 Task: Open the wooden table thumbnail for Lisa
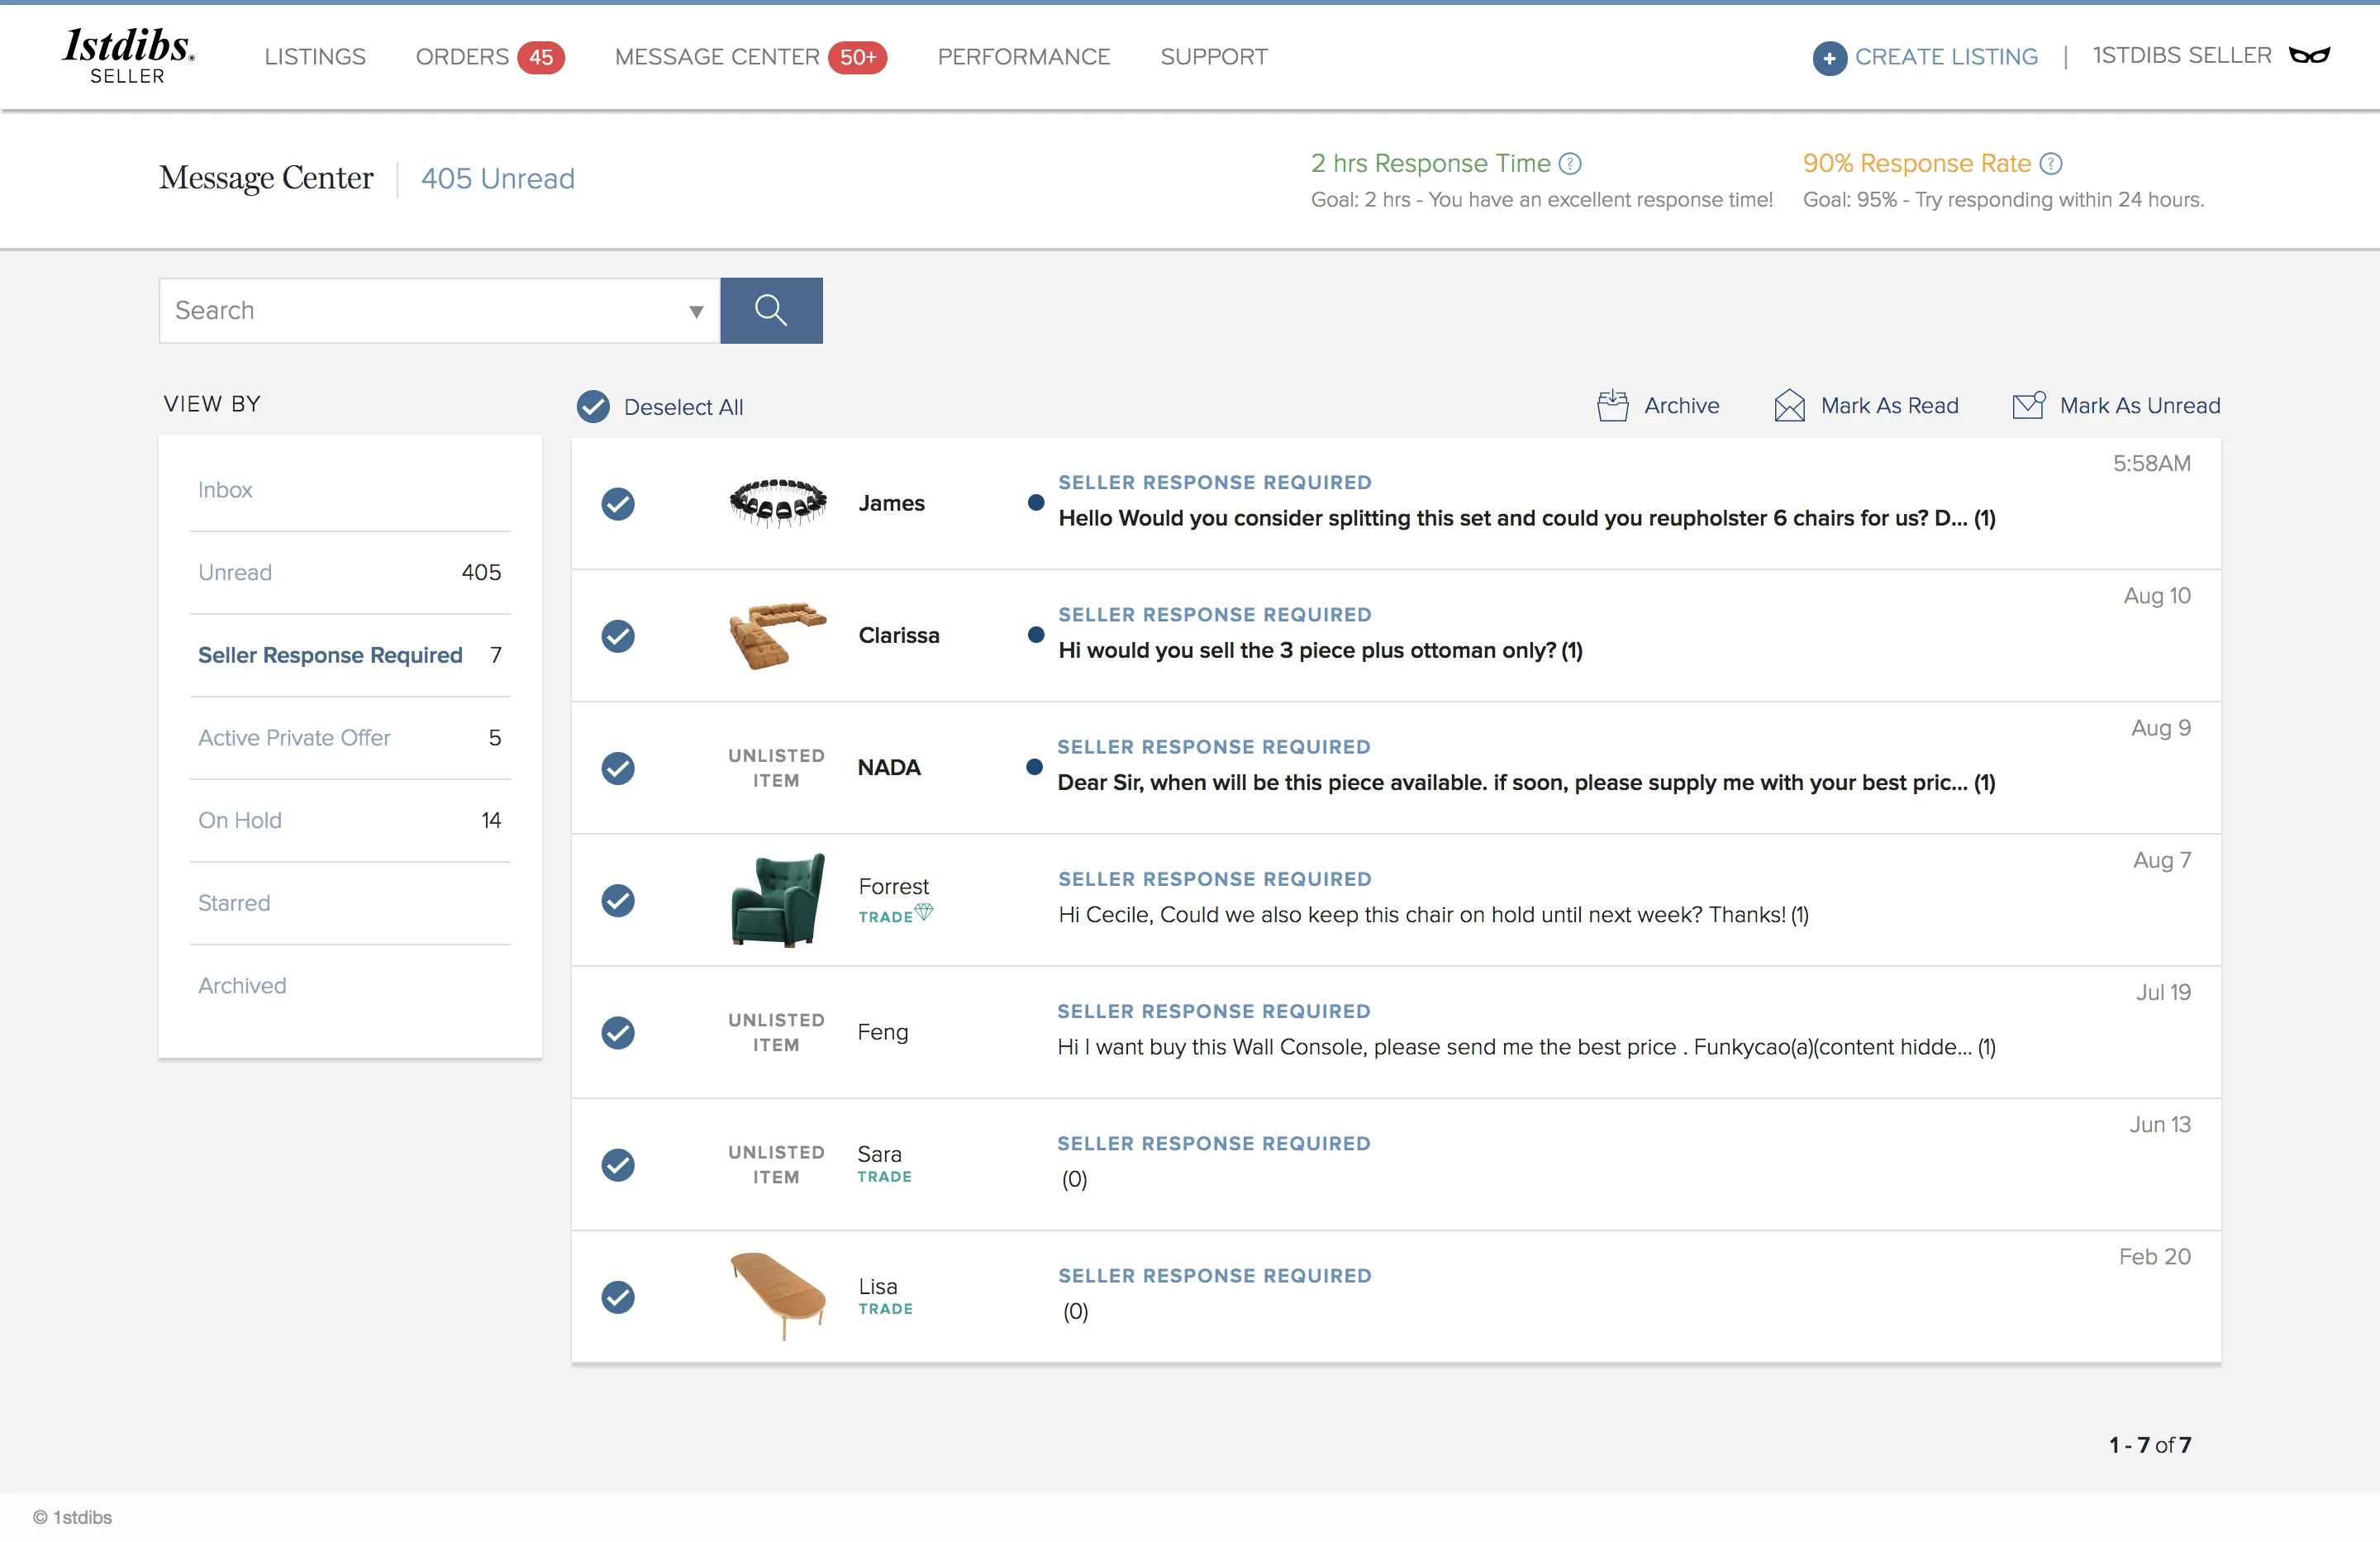[x=778, y=1296]
